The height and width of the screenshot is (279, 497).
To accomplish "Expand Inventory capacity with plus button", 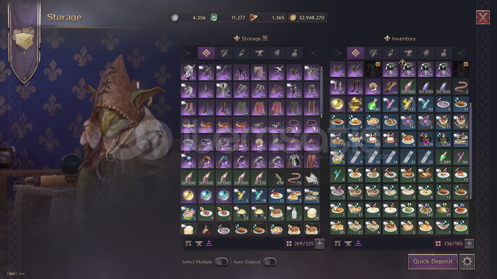I will (469, 244).
